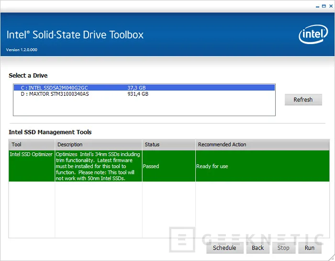This screenshot has height=261, width=335.
Task: Click the Stop button
Action: coord(283,248)
